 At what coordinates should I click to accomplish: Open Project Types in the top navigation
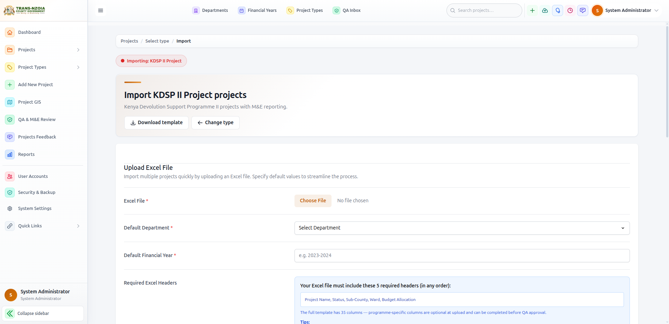[x=305, y=10]
